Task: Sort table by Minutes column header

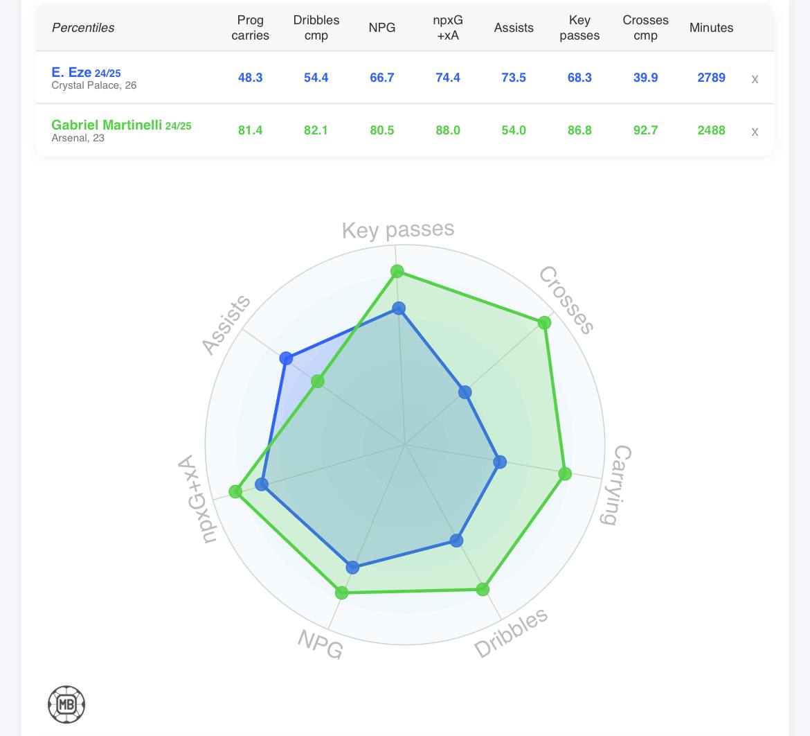Action: coord(711,28)
